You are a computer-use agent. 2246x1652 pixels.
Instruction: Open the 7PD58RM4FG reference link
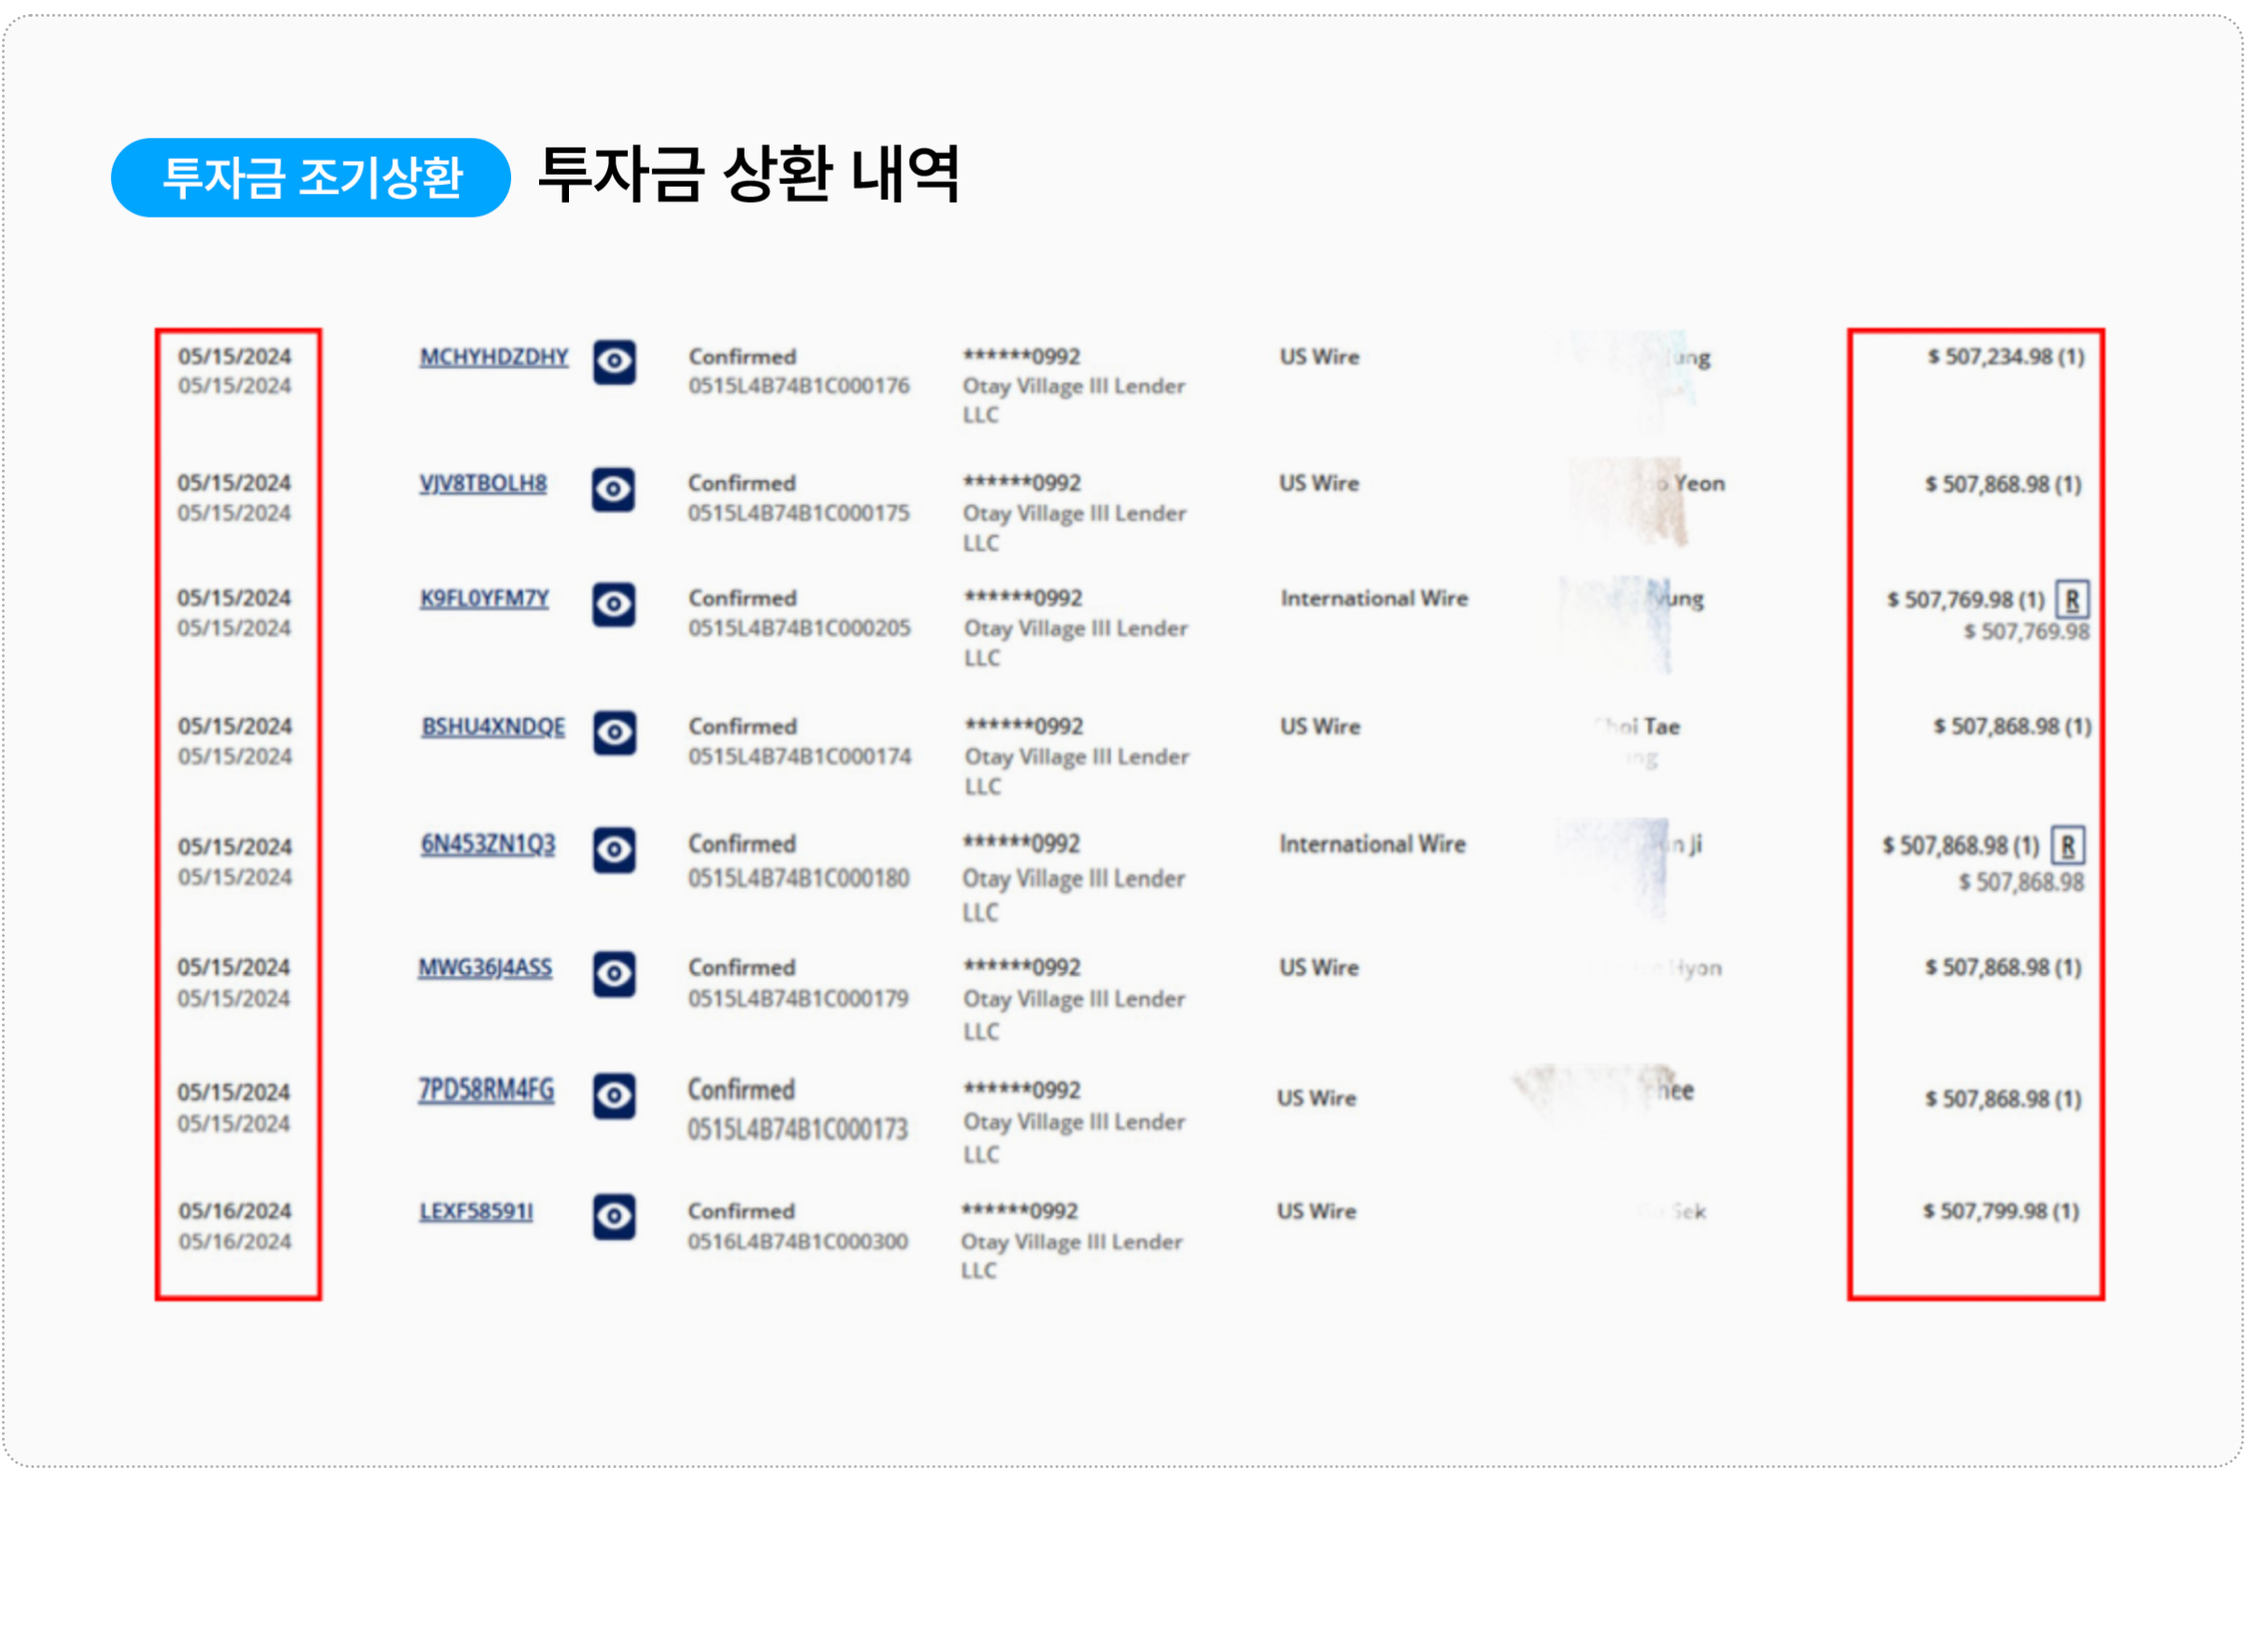click(x=486, y=1090)
